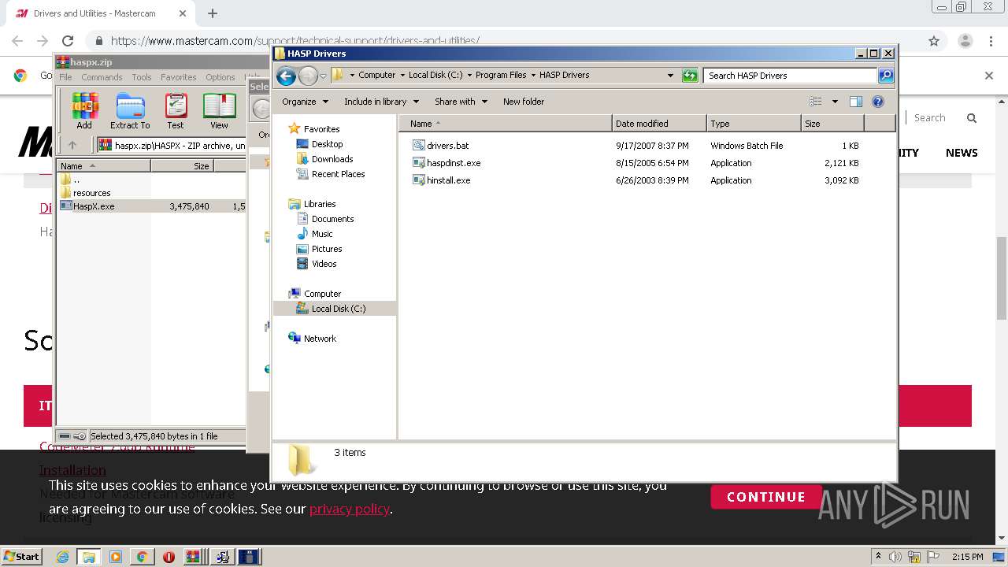Go up one level in WinRAR
This screenshot has height=567, width=1008.
pyautogui.click(x=72, y=145)
